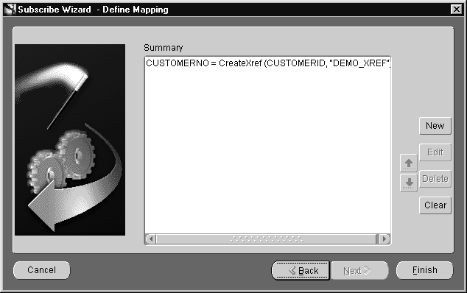Cancel the Subscribe Wizard
The height and width of the screenshot is (293, 467).
42,270
